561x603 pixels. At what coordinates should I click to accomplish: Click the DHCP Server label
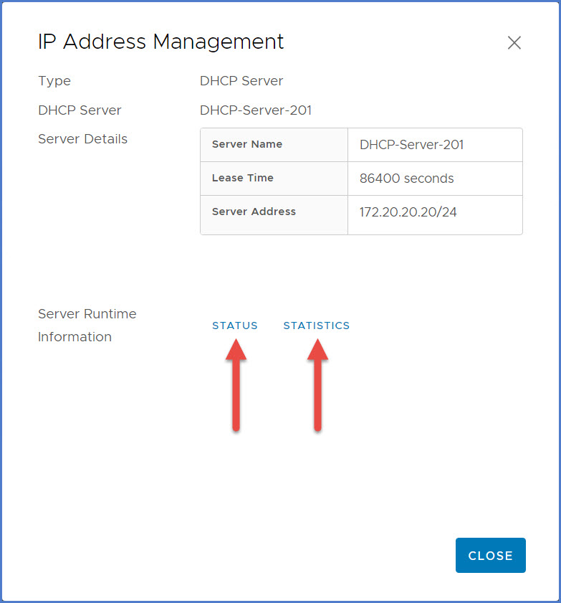(80, 110)
